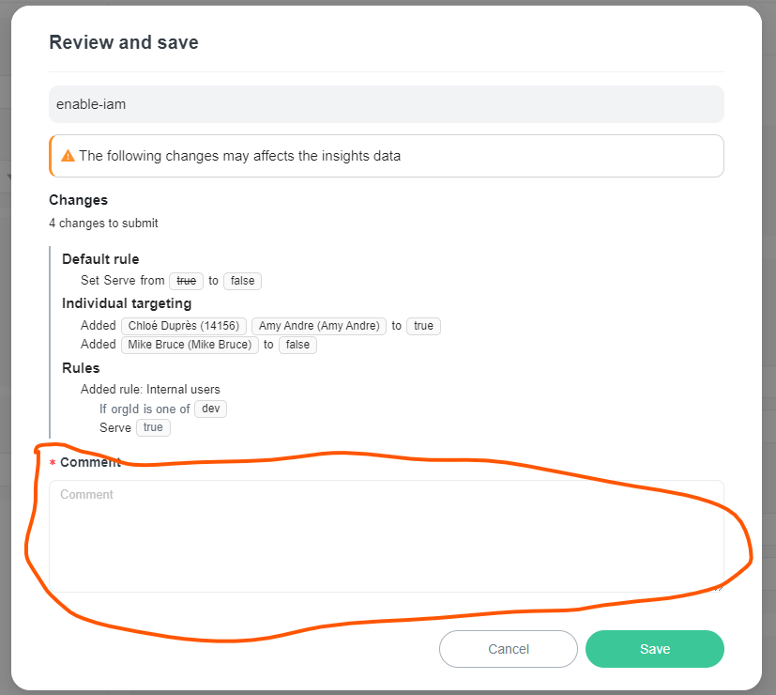Click the true Serve tag under Internal users

[153, 427]
